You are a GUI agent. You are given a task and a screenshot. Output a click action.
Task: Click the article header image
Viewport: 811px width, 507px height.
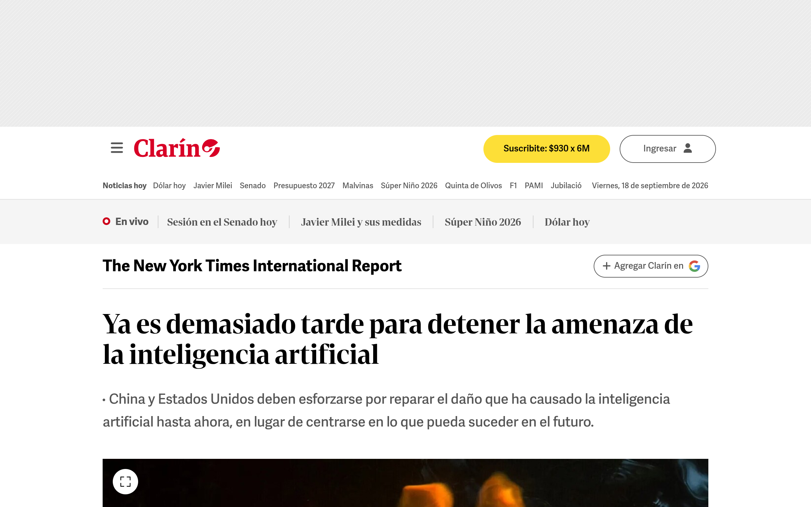[x=405, y=483]
